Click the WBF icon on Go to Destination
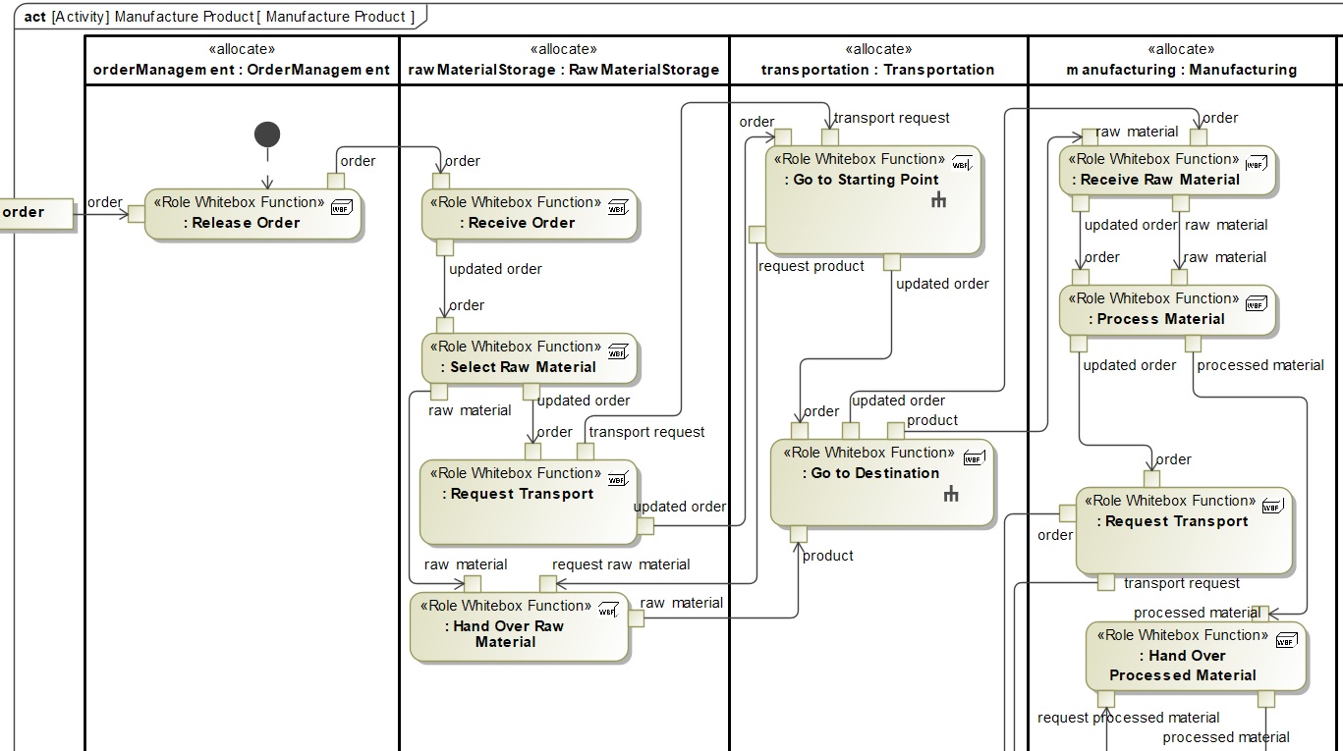 (974, 457)
